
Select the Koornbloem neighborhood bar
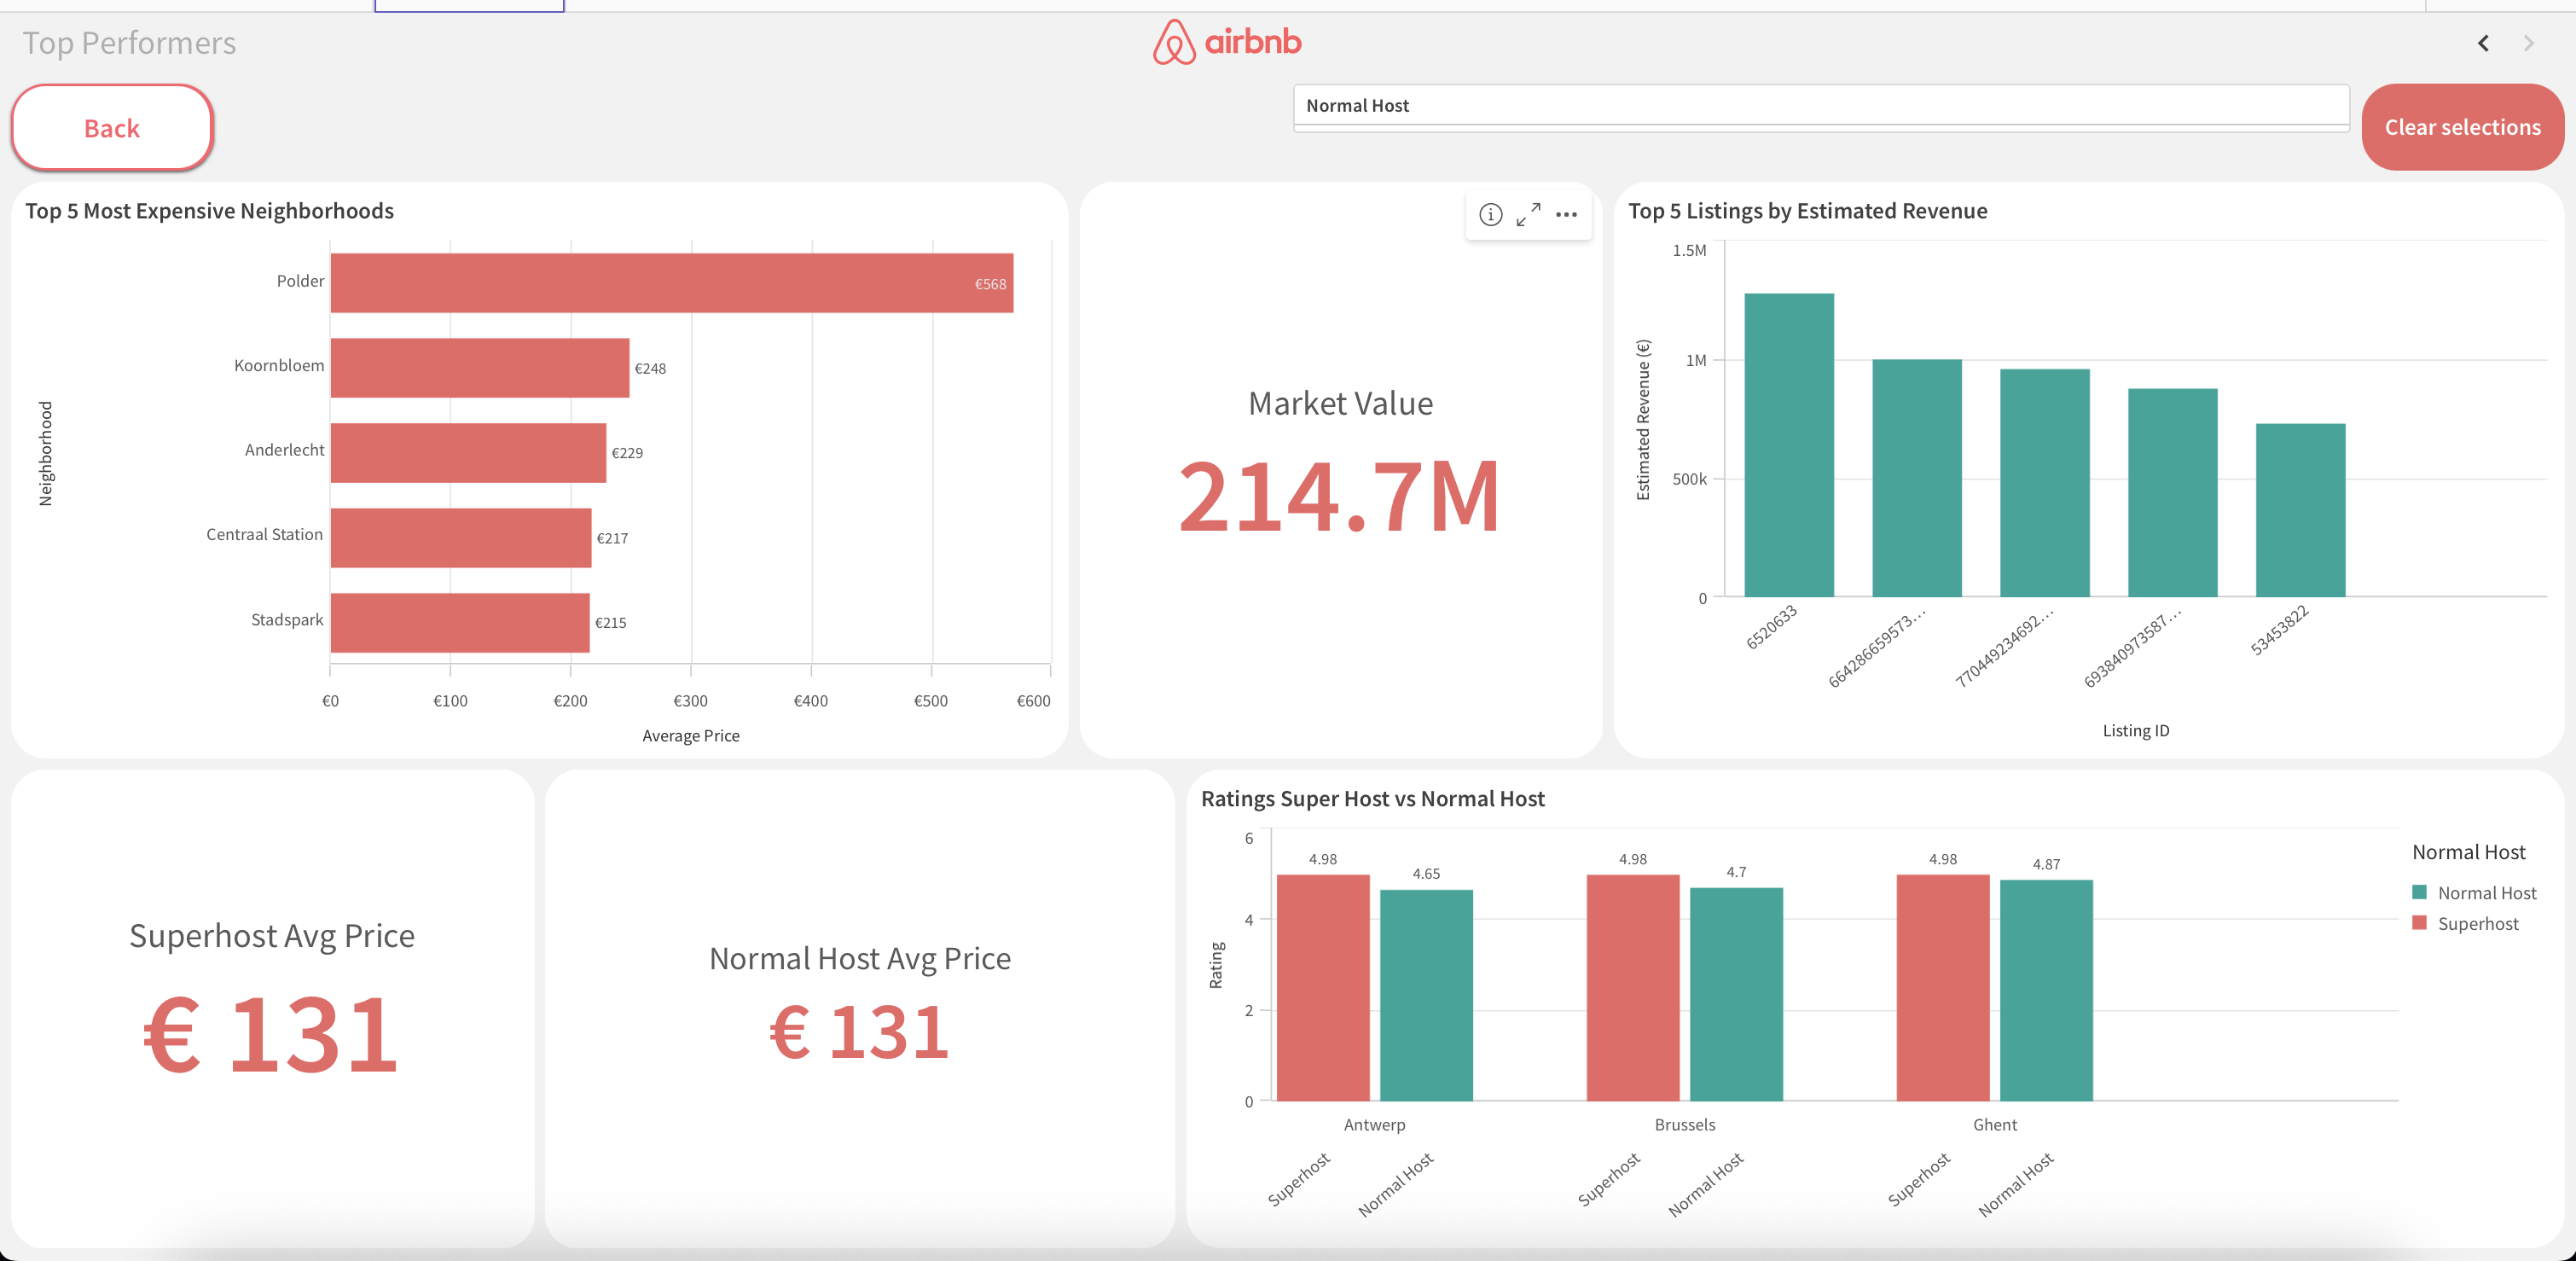(480, 366)
